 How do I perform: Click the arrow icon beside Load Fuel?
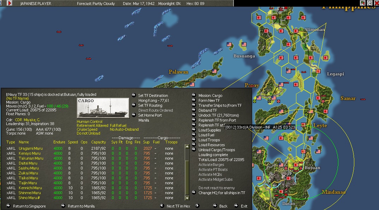[x=194, y=135]
